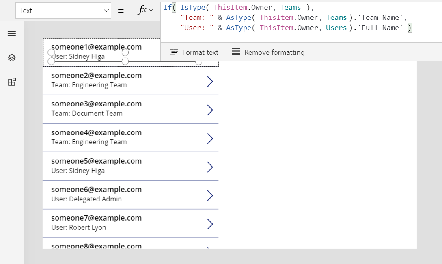
Task: Open the chevron for someone4@example.com row
Action: point(210,138)
